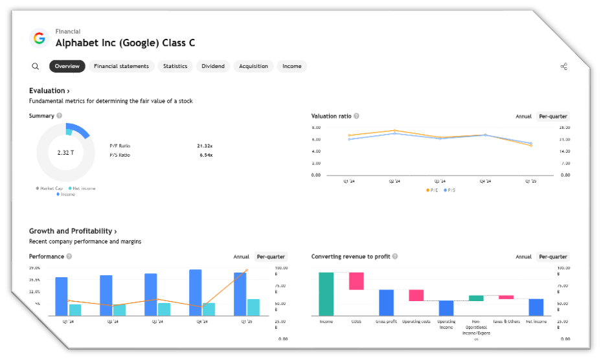Click the 6.54x P/S ratio value

(206, 155)
